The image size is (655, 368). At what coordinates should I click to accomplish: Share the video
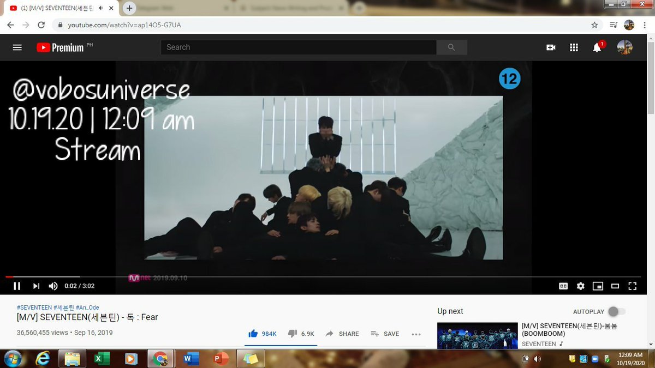[x=342, y=334]
